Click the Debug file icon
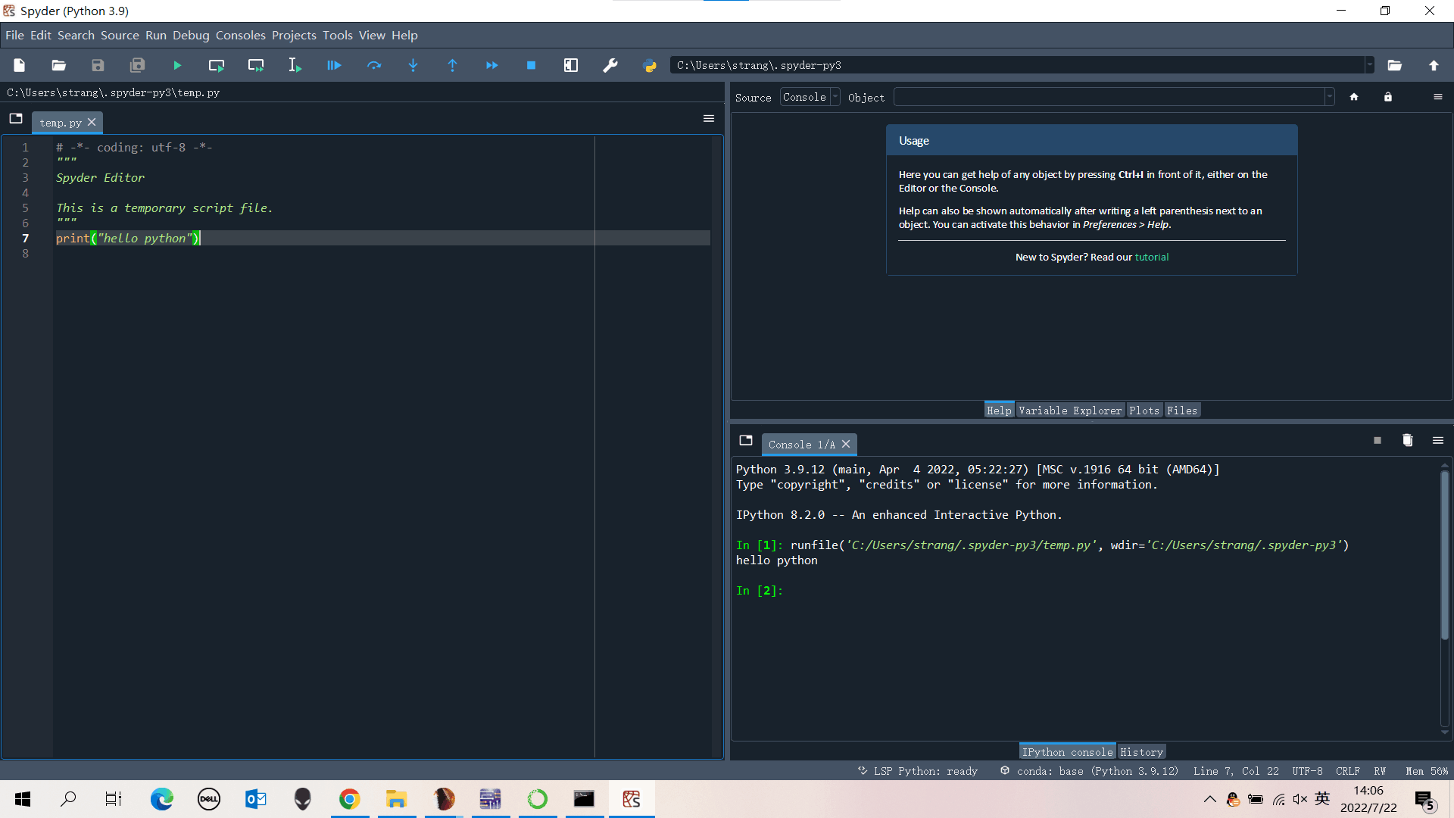The width and height of the screenshot is (1454, 818). [x=334, y=66]
